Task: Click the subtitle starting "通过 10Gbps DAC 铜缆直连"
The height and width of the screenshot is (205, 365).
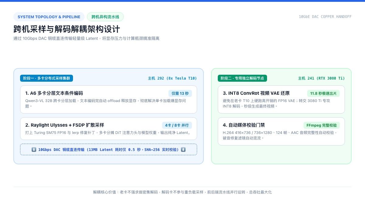Action: click(86, 38)
